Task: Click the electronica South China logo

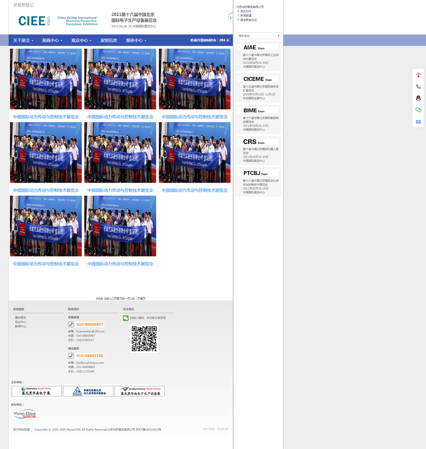Action: pyautogui.click(x=37, y=391)
